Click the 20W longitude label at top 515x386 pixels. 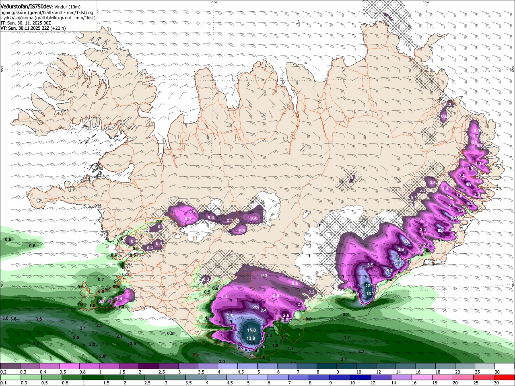214,2
